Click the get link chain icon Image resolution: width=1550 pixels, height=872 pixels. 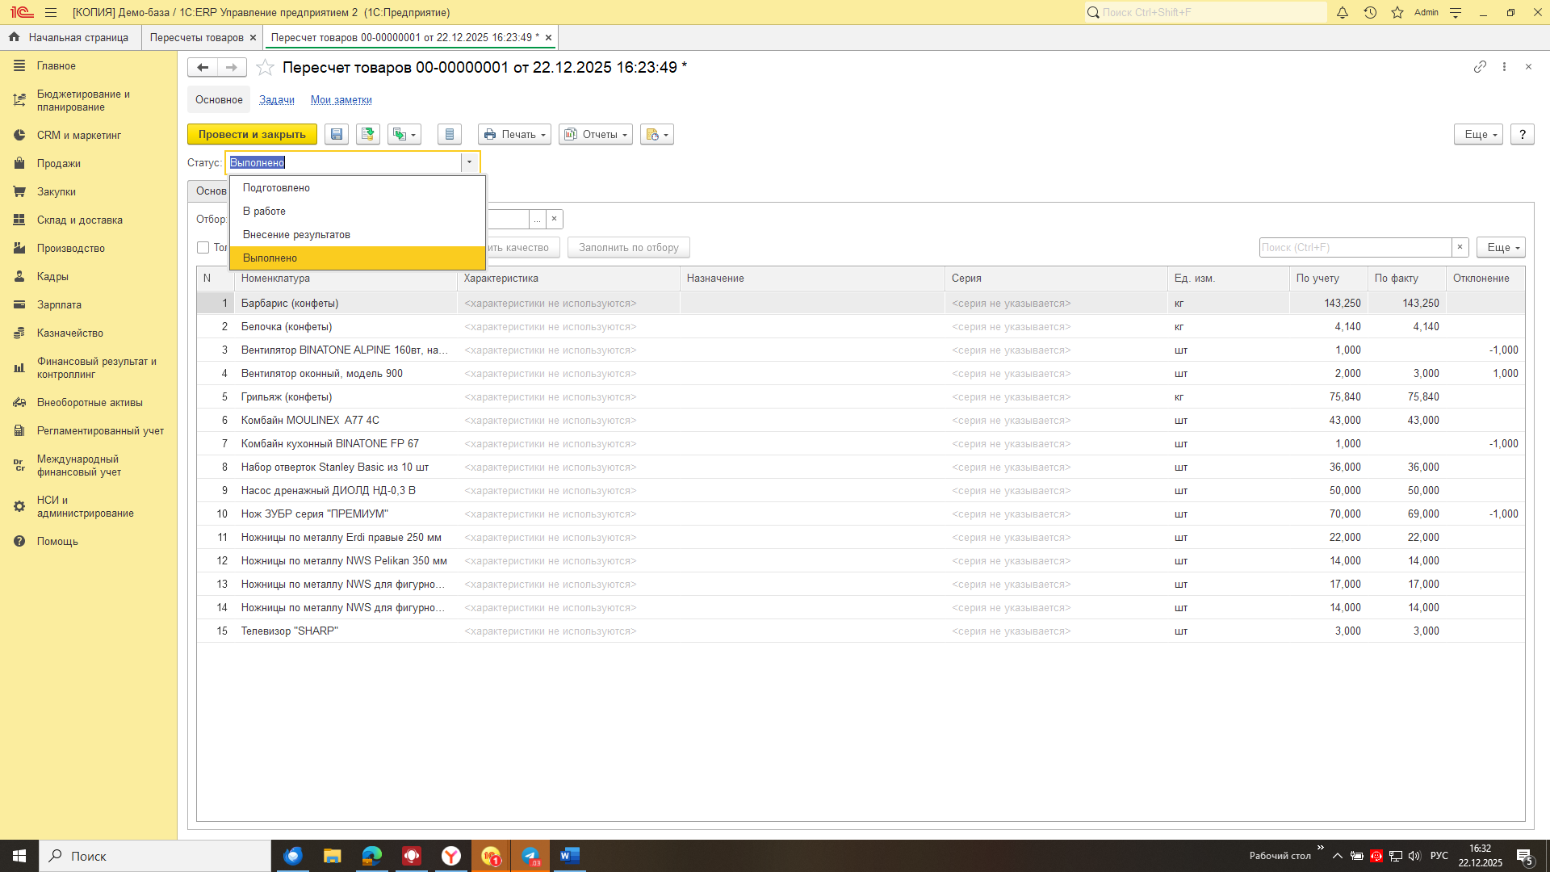coord(1479,67)
